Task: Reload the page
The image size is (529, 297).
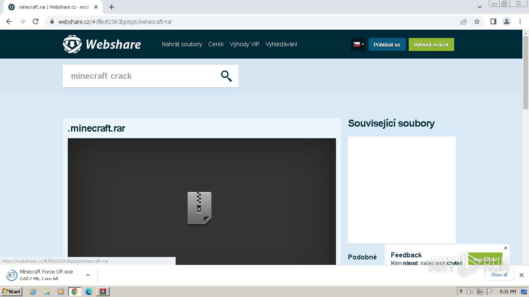Action: pyautogui.click(x=36, y=22)
